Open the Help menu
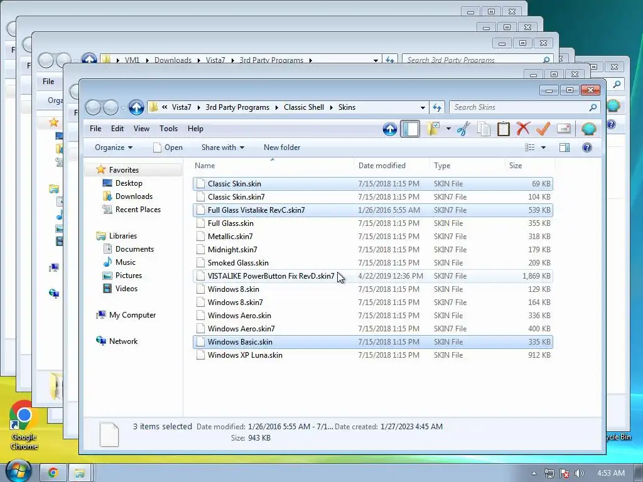This screenshot has width=643, height=482. point(196,129)
